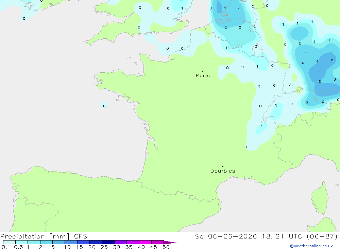Click the 45–50 mm legend color segment
The height and width of the screenshot is (249, 340).
pos(158,242)
